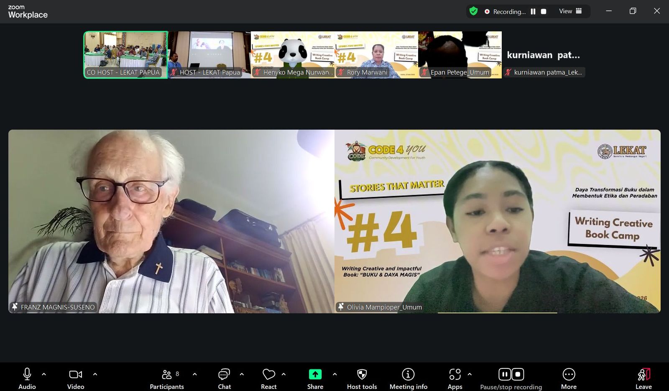The height and width of the screenshot is (391, 669).
Task: Click muted mic icon on kurniawan patma tile
Action: click(508, 72)
